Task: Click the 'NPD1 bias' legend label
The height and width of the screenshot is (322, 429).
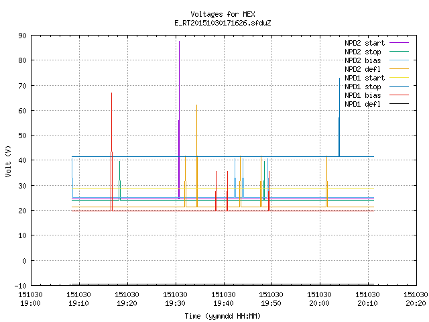Action: [363, 95]
